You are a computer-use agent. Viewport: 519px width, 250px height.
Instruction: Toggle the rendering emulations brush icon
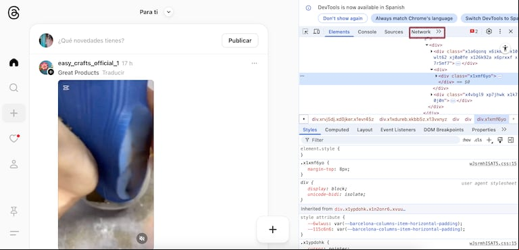(x=500, y=140)
